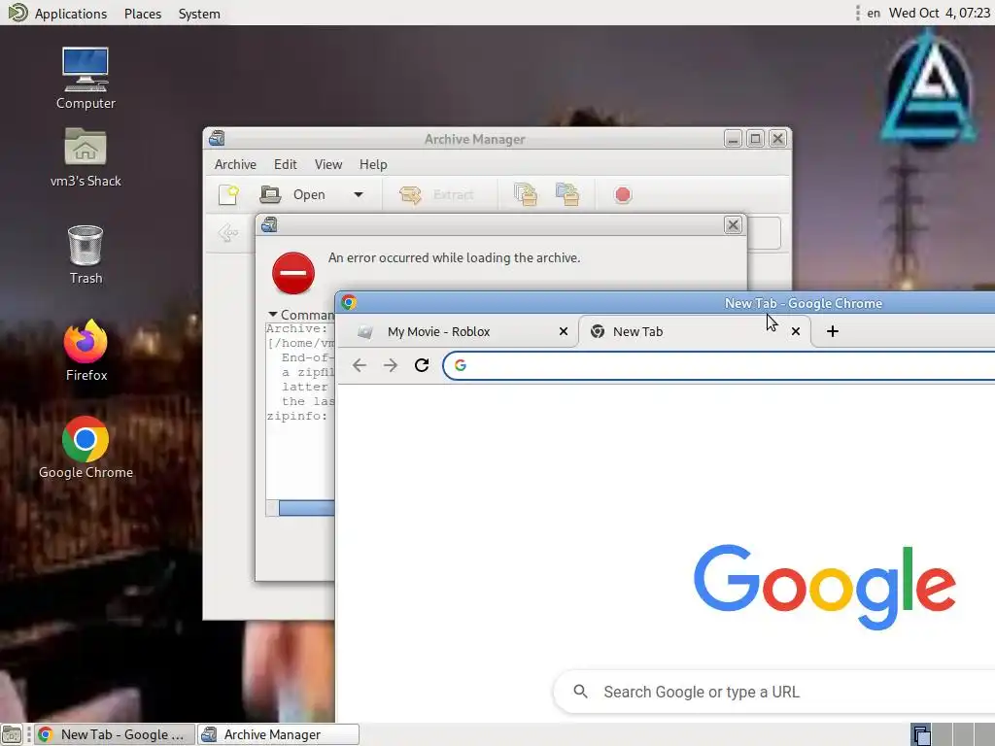Click Chrome's back navigation arrow
The width and height of the screenshot is (995, 746).
(360, 365)
